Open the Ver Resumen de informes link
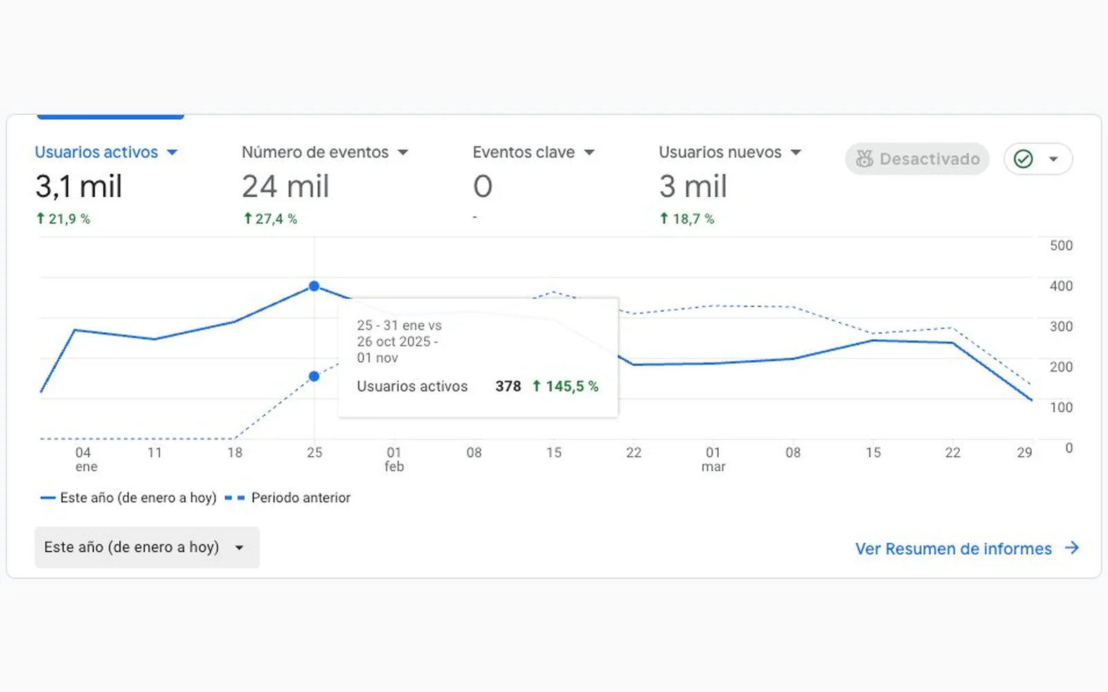 pos(954,549)
